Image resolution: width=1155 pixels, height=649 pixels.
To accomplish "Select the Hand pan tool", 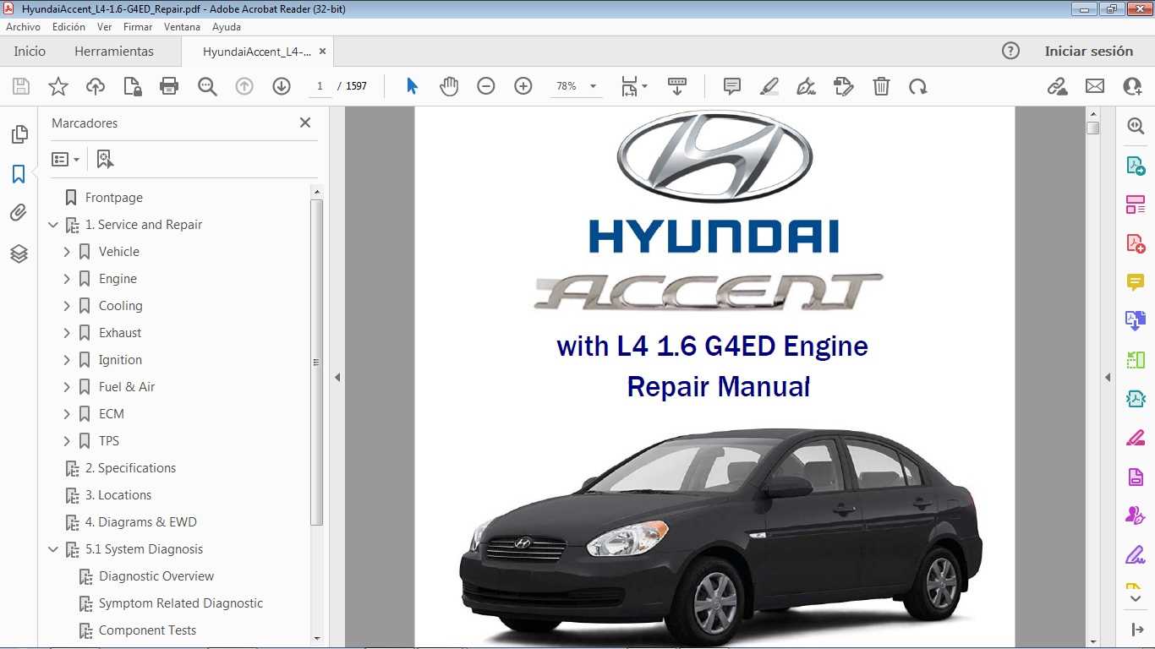I will coord(448,86).
